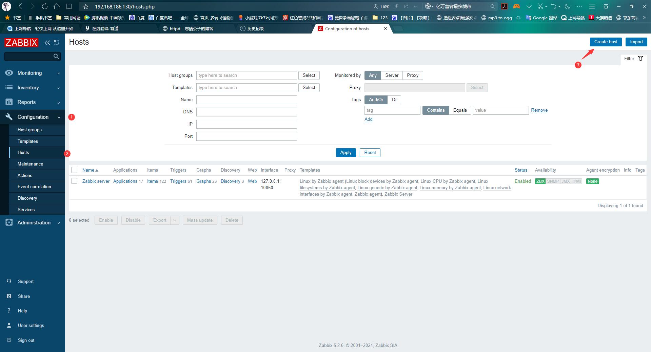The height and width of the screenshot is (352, 651).
Task: Click the Sign out power icon
Action: (x=9, y=340)
